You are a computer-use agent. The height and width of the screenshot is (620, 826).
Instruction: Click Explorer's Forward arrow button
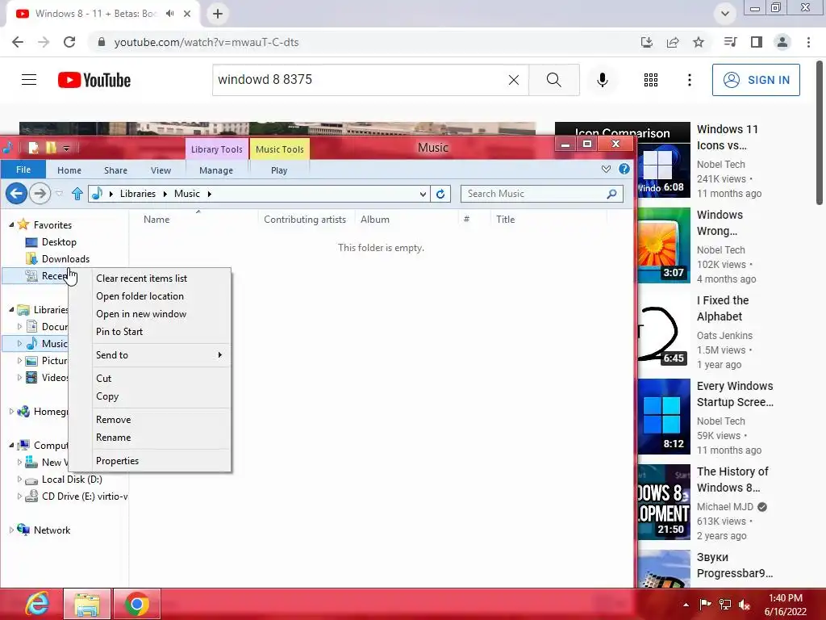40,194
